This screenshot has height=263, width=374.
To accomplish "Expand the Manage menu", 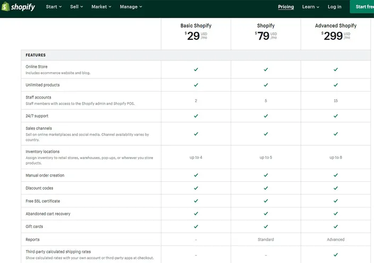I will 131,7.
